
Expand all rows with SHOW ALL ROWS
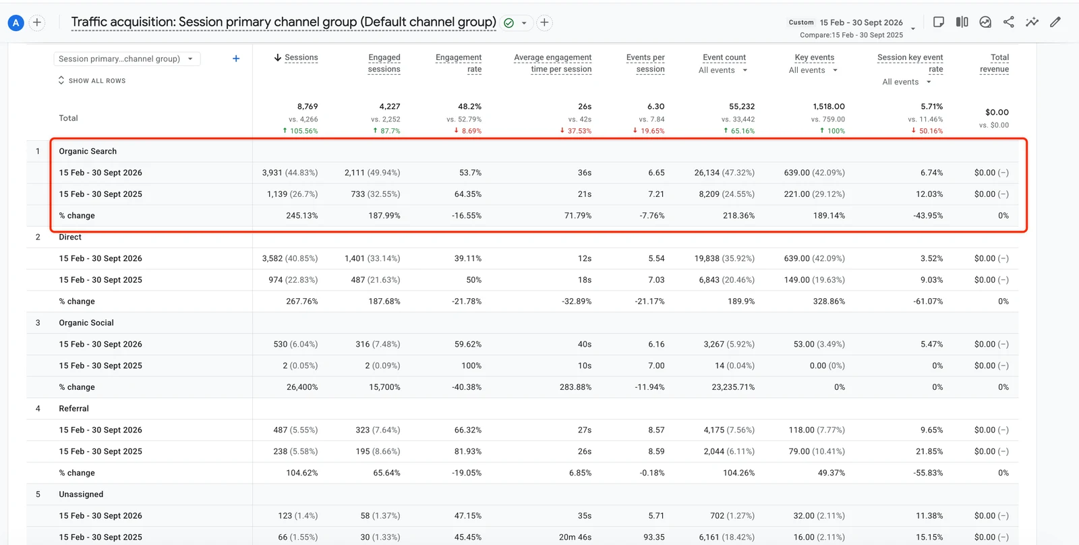(92, 80)
